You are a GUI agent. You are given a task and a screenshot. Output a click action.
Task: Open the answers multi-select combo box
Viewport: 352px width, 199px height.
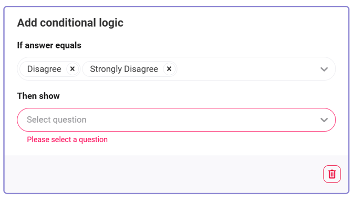176,69
